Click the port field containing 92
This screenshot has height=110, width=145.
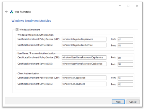coord(125,85)
